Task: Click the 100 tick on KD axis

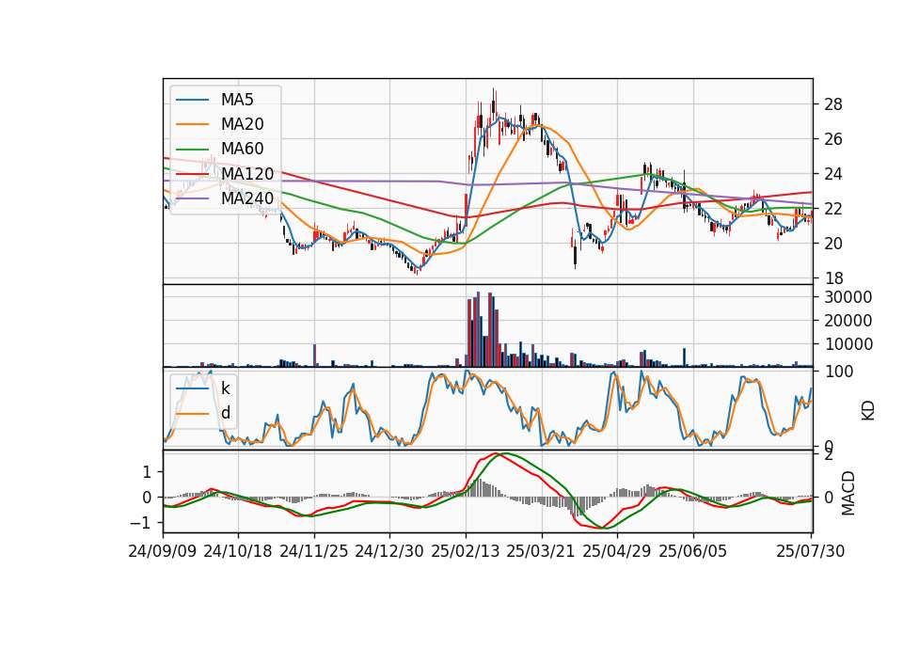Action: pyautogui.click(x=839, y=372)
